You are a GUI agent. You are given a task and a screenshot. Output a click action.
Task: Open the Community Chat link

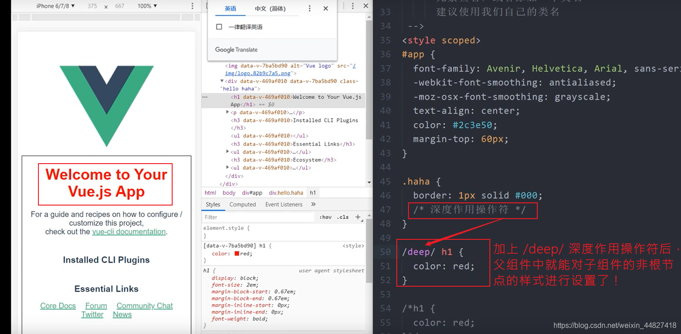[145, 306]
